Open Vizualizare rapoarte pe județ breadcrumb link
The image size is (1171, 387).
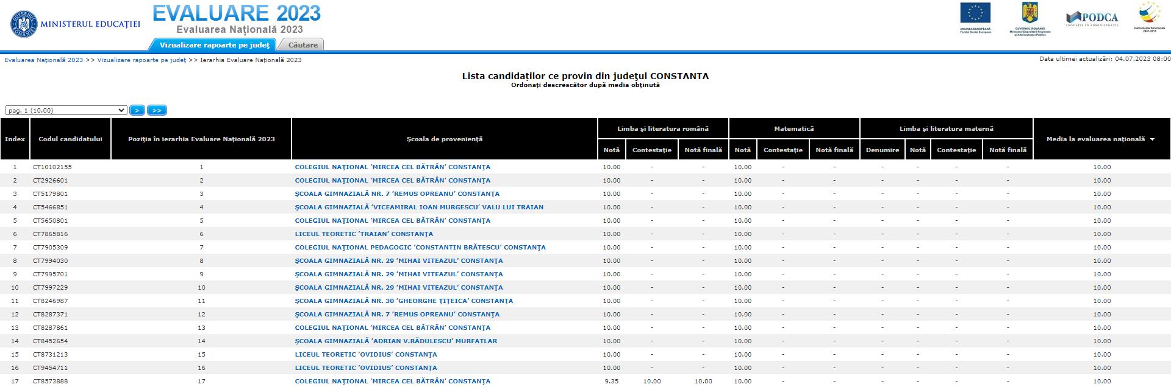click(x=141, y=60)
